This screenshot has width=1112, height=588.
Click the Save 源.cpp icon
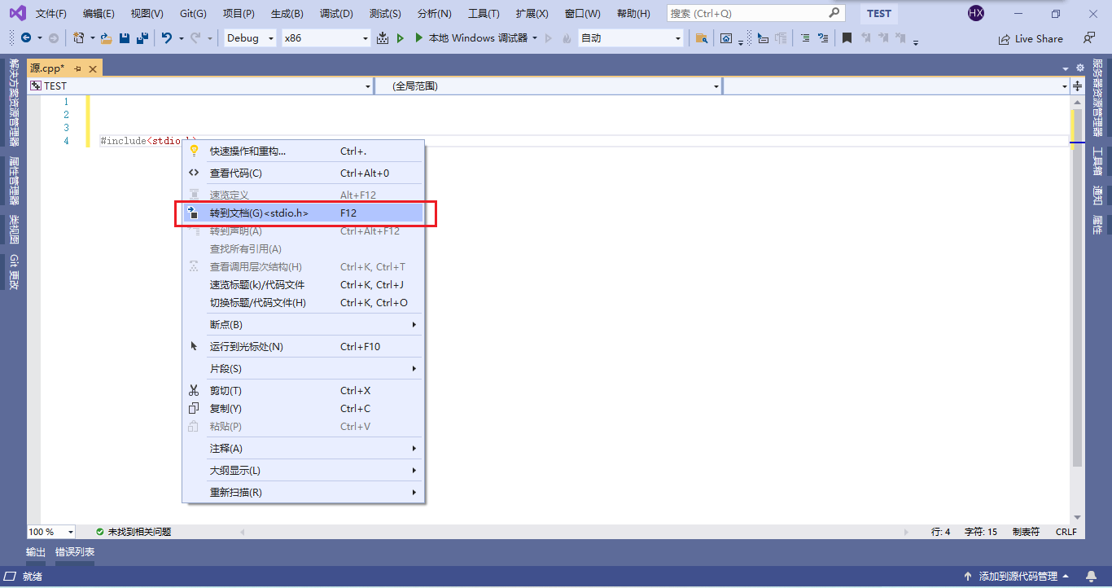pyautogui.click(x=125, y=37)
